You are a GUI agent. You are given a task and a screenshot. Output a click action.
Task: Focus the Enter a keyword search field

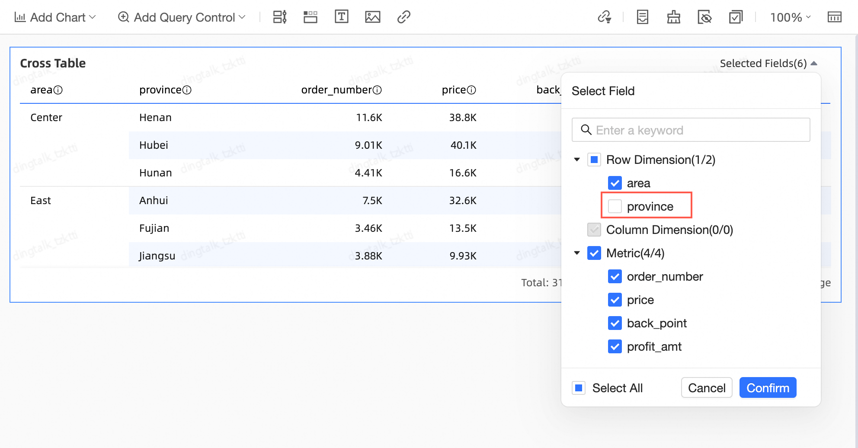pos(696,130)
